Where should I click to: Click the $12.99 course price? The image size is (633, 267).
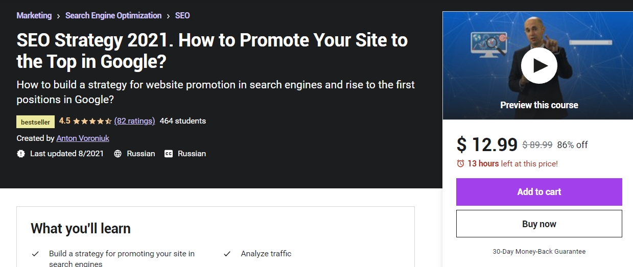pos(487,144)
